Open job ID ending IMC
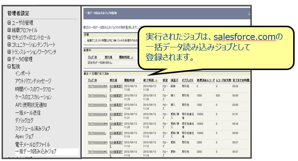 coord(97,152)
